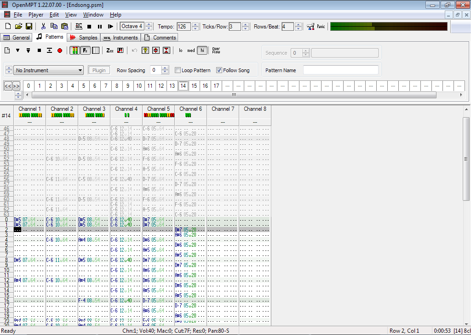Save the song with the floppy disk icon
Viewport: 471px width, 335px height.
click(x=29, y=27)
